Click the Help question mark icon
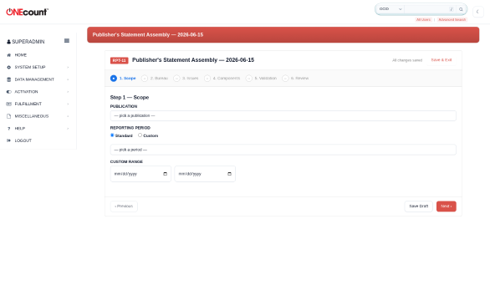Viewport: 490px width, 306px height. (x=8, y=129)
